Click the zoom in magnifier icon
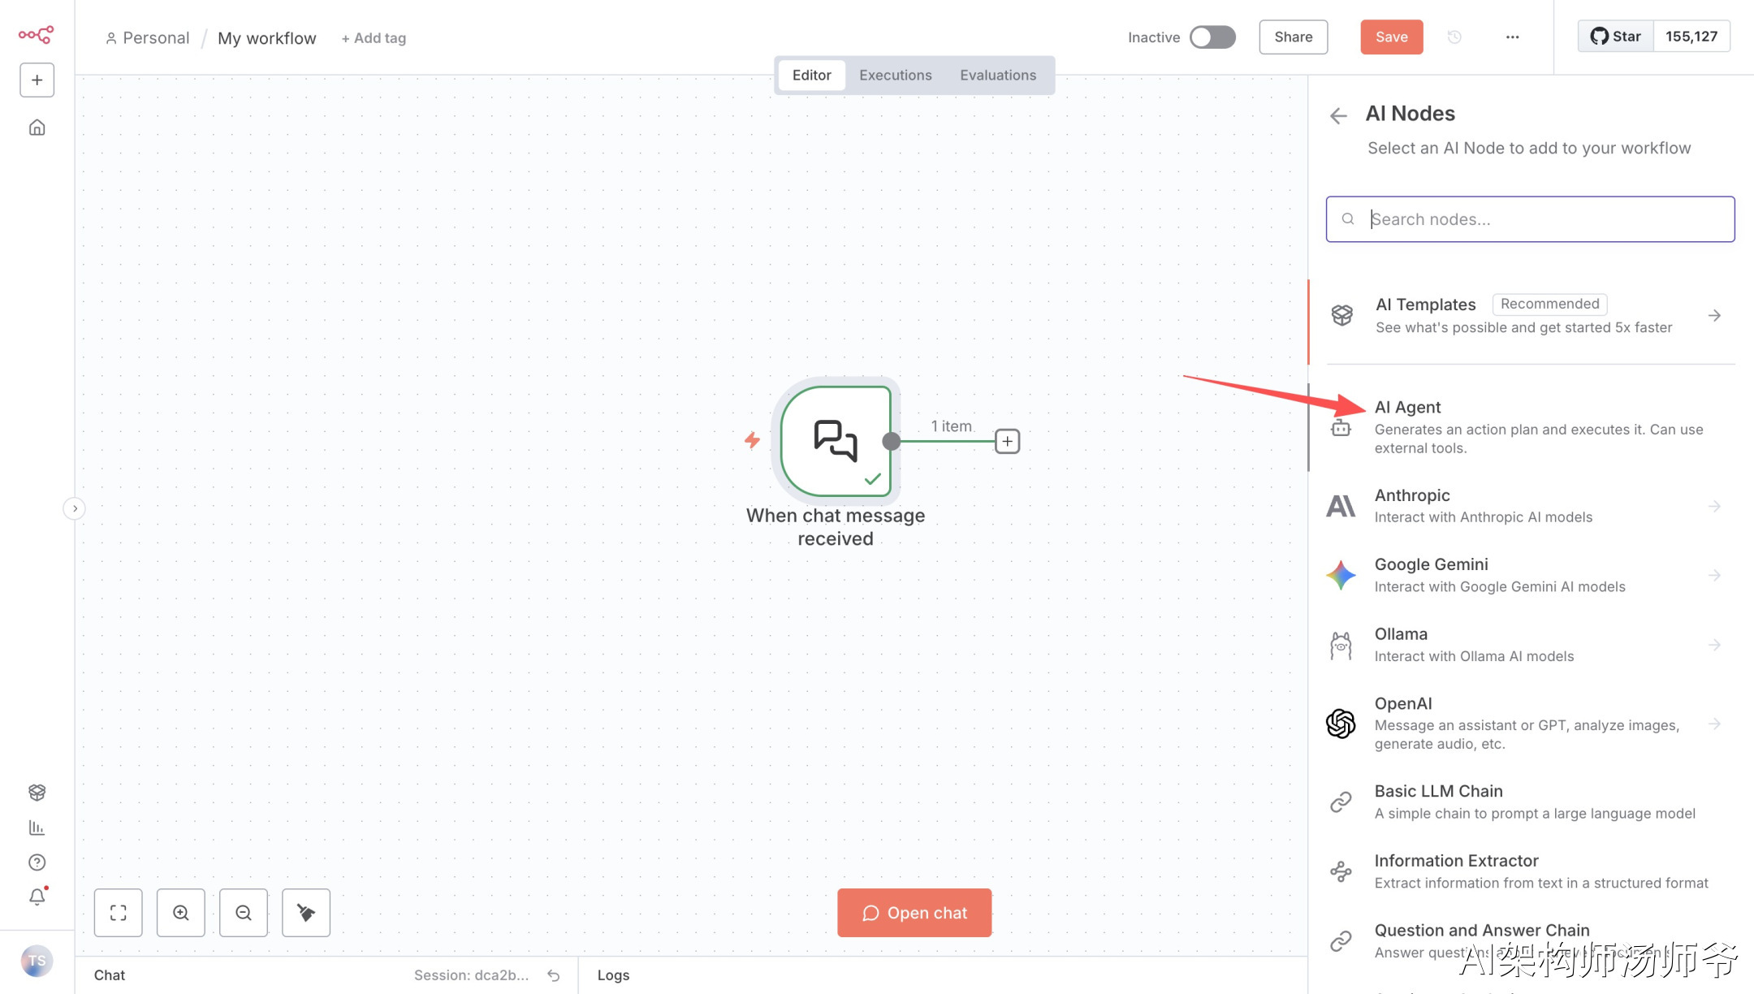Viewport: 1754px width, 994px height. (180, 913)
